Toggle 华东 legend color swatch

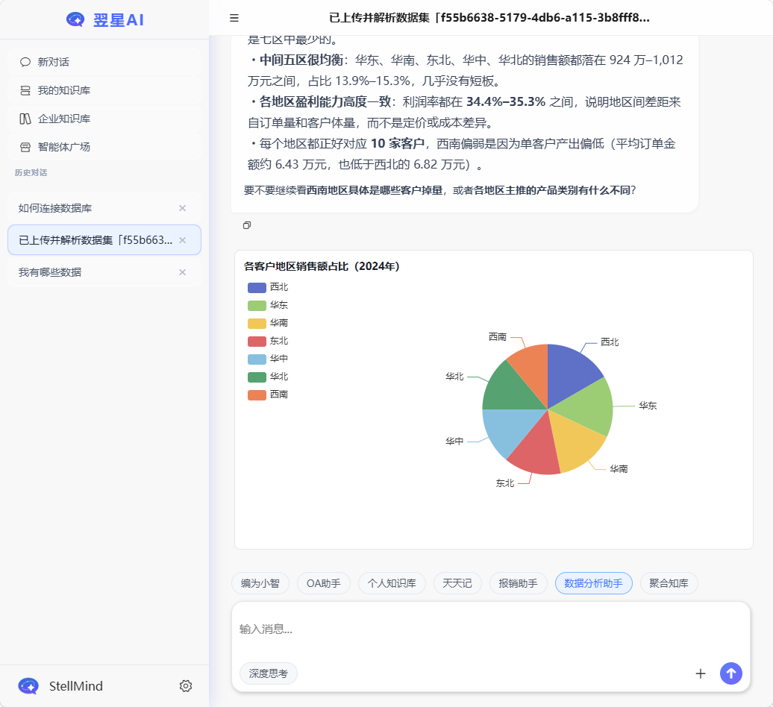tap(257, 306)
